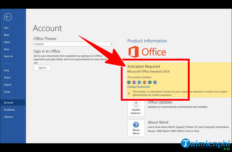The height and width of the screenshot is (152, 232).
Task: Open the Share page
Action: coord(7,77)
